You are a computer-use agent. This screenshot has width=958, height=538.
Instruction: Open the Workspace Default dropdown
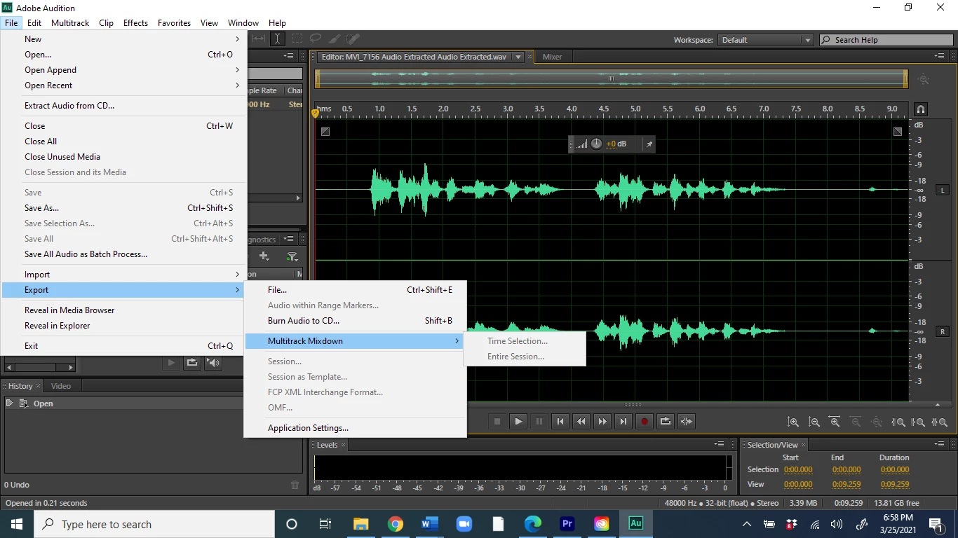pos(766,40)
